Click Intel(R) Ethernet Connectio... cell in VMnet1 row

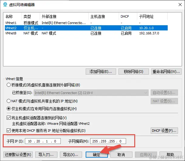coord(64,23)
